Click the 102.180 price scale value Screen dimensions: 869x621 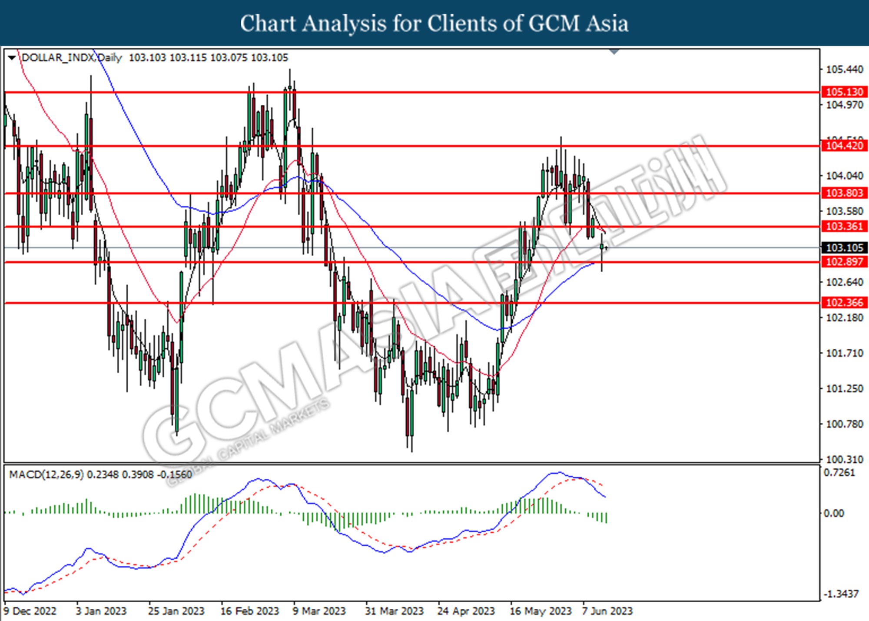844,318
